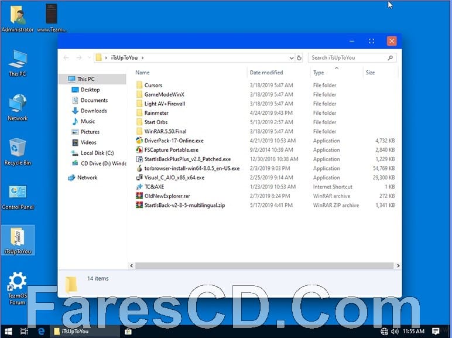Click the horizontal scrollbar thumb
Screen dimensions: 452x338
tap(264, 265)
